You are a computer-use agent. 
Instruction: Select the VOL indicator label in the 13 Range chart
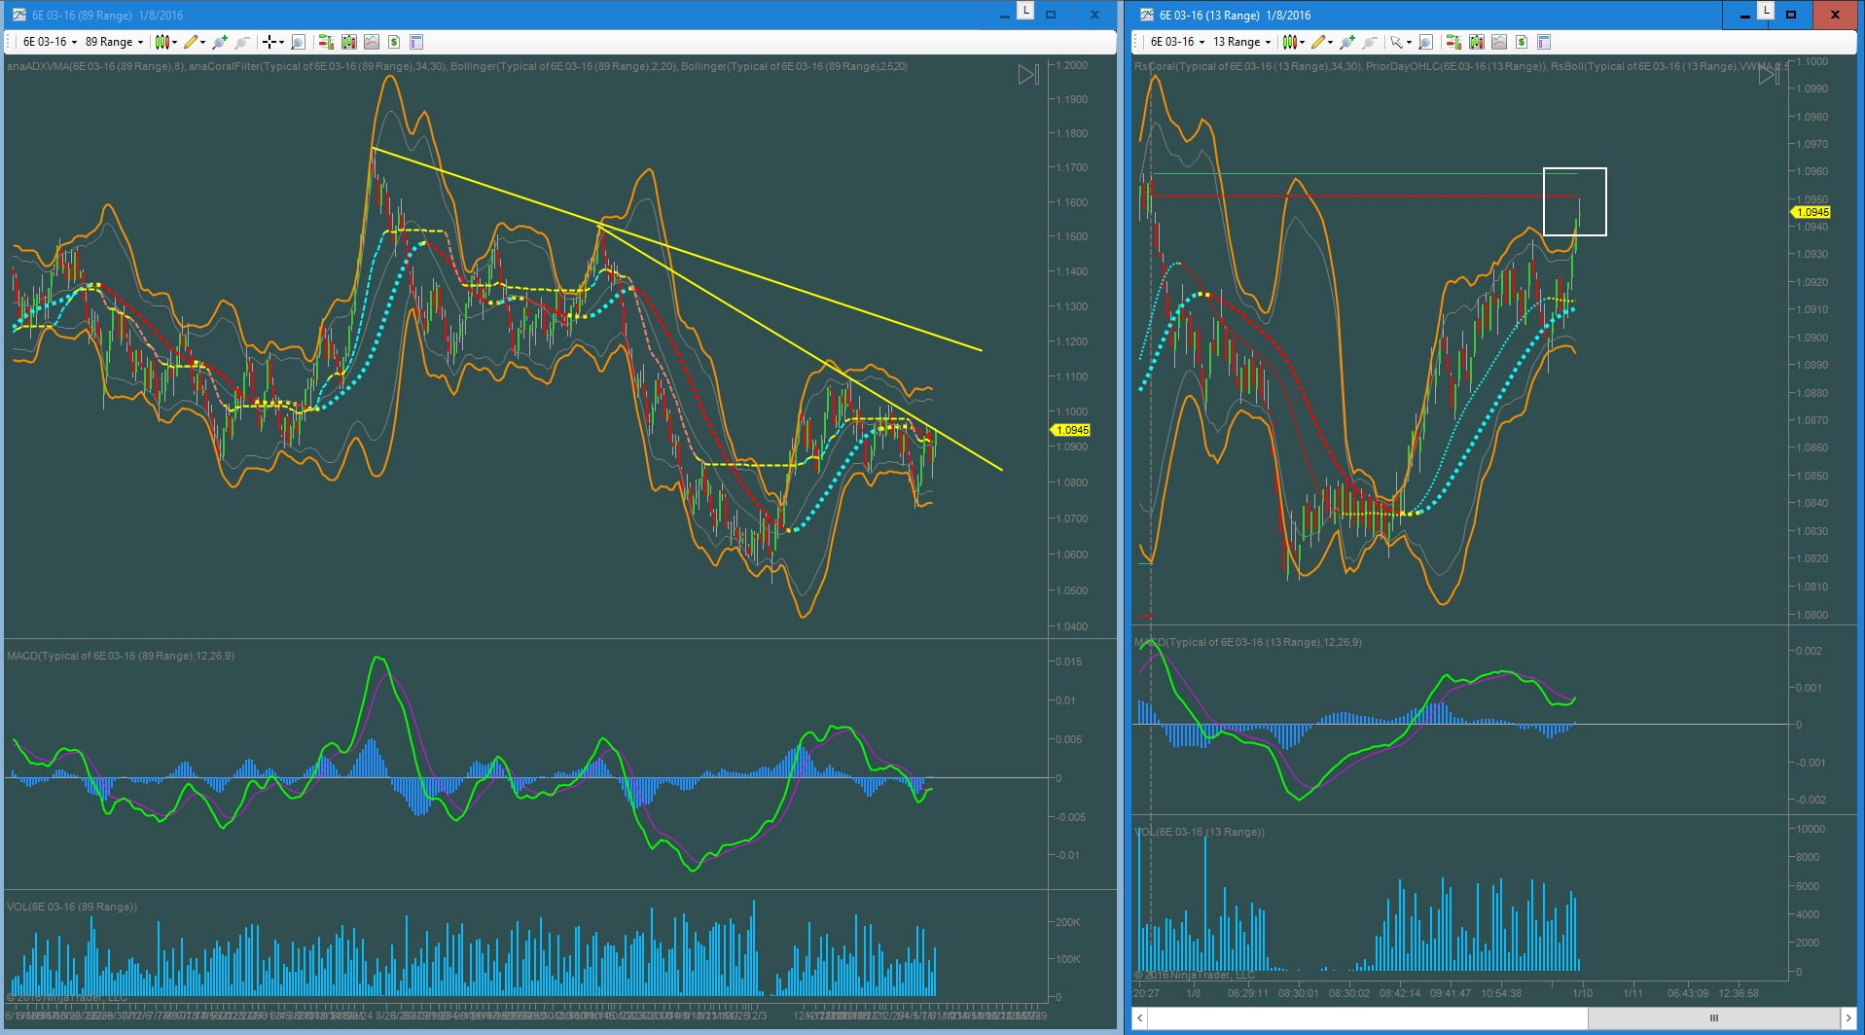[x=1200, y=832]
